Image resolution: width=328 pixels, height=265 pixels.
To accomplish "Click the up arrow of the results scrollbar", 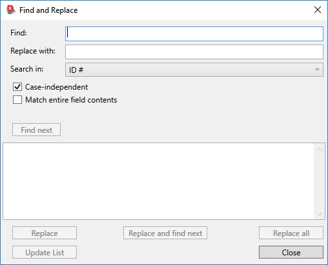I will pyautogui.click(x=319, y=150).
